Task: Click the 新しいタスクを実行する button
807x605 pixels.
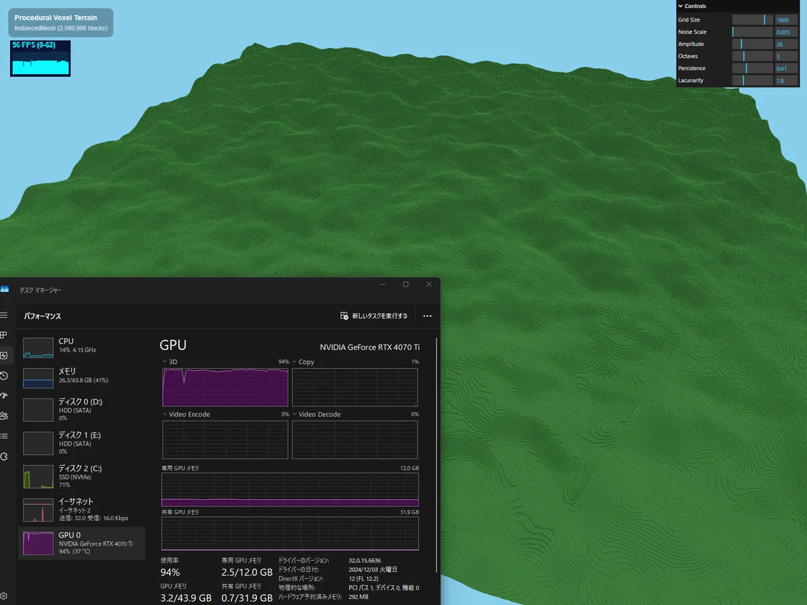Action: click(374, 316)
